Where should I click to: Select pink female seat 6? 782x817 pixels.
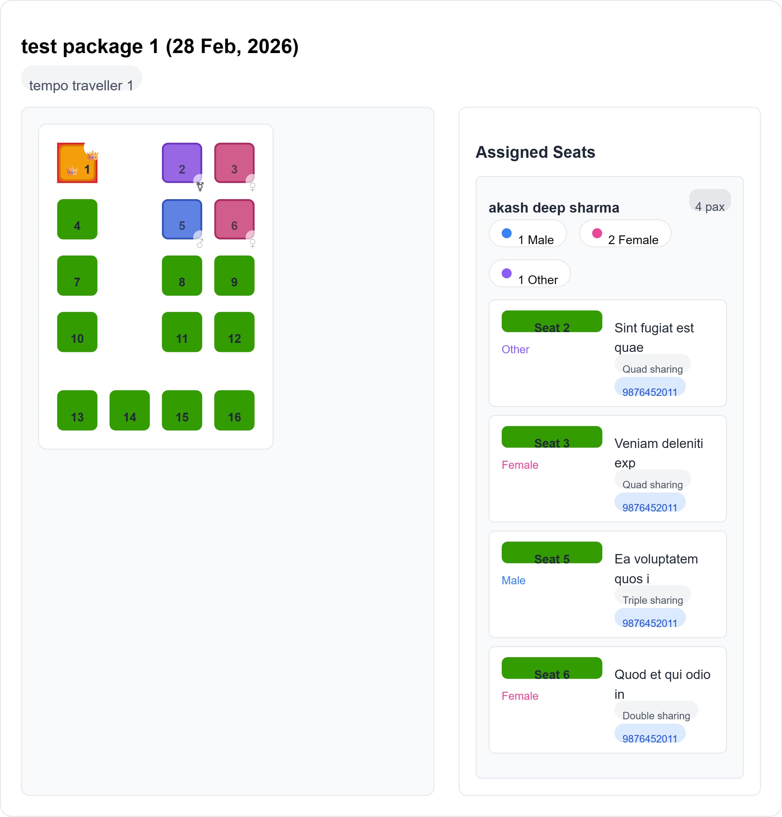(234, 219)
